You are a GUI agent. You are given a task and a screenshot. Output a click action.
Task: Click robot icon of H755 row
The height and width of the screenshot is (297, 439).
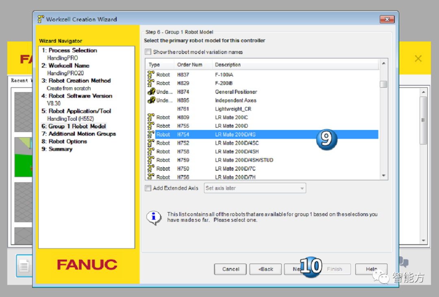click(x=151, y=126)
